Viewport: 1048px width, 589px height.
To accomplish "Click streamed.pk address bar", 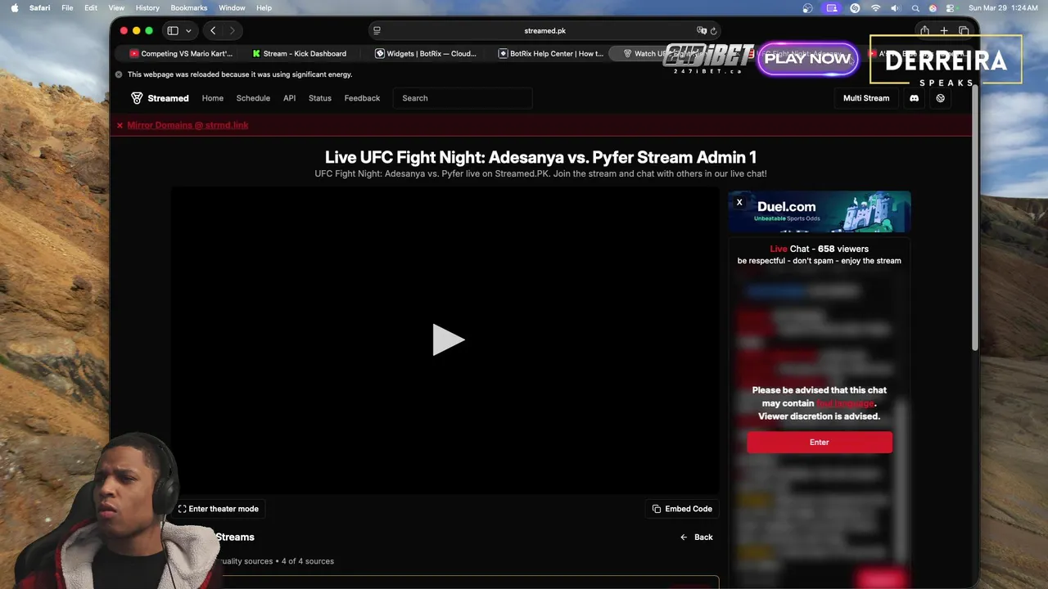I will click(544, 31).
